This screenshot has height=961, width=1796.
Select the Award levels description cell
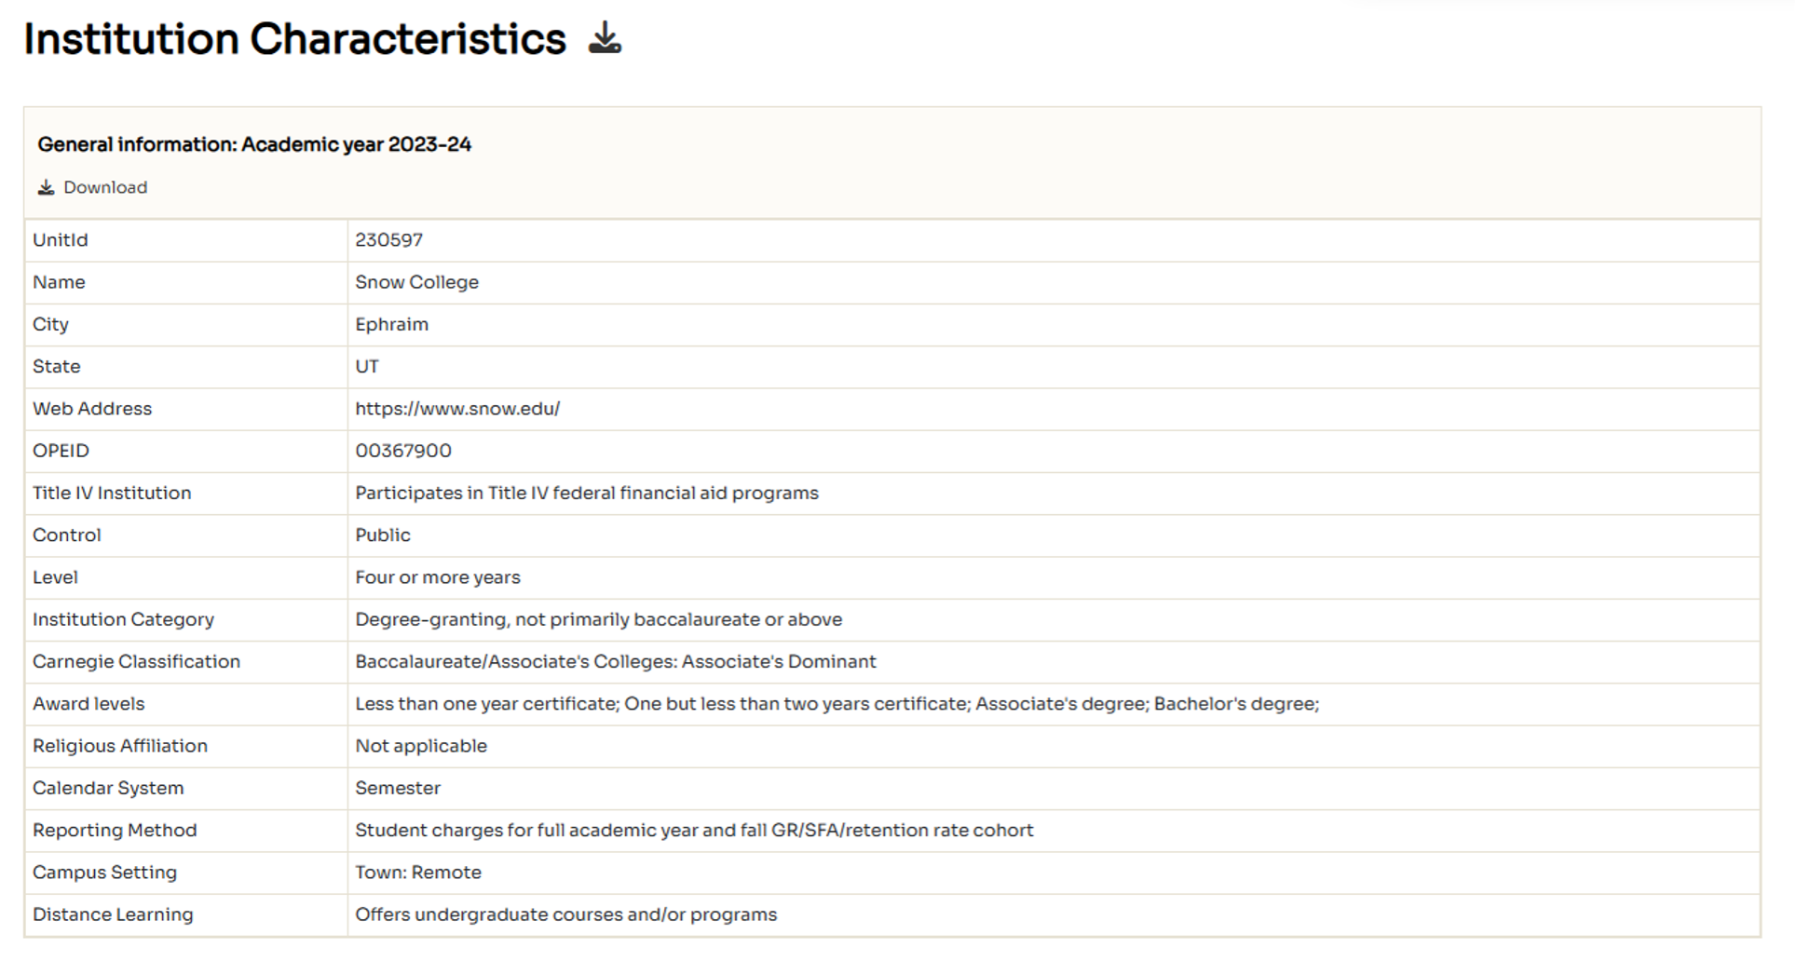pyautogui.click(x=837, y=703)
